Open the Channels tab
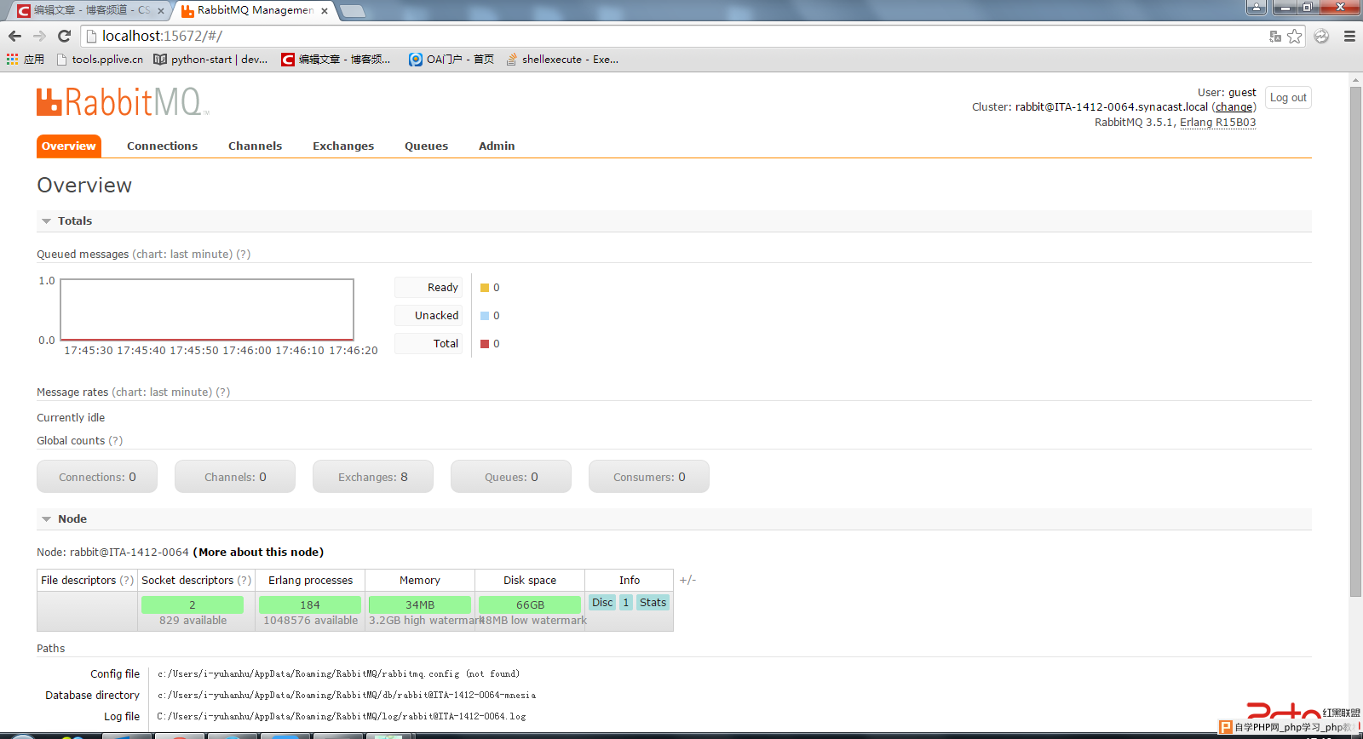Image resolution: width=1363 pixels, height=739 pixels. tap(255, 146)
